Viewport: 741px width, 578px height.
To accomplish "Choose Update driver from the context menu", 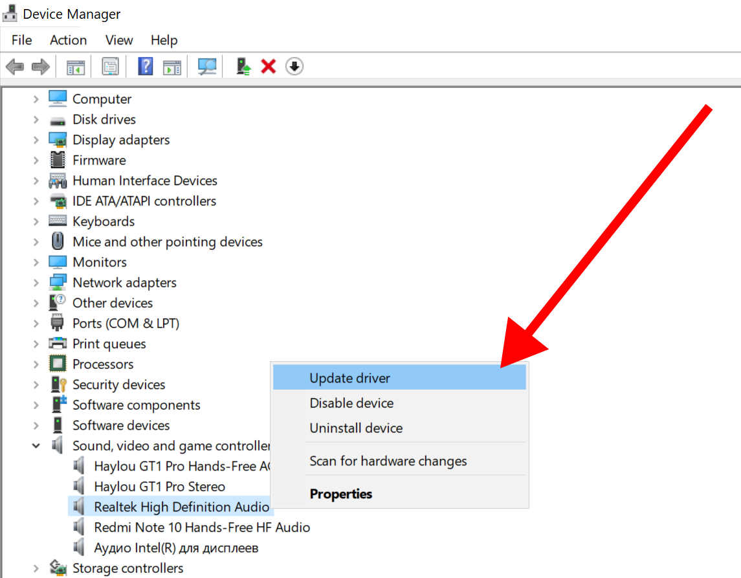I will 349,378.
